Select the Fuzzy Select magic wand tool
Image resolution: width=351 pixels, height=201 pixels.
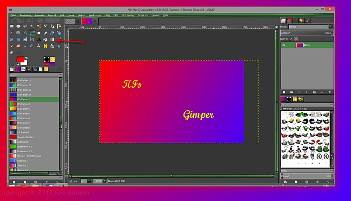tap(32, 26)
